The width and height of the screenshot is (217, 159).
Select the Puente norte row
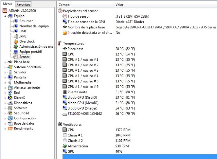(x=140, y=92)
